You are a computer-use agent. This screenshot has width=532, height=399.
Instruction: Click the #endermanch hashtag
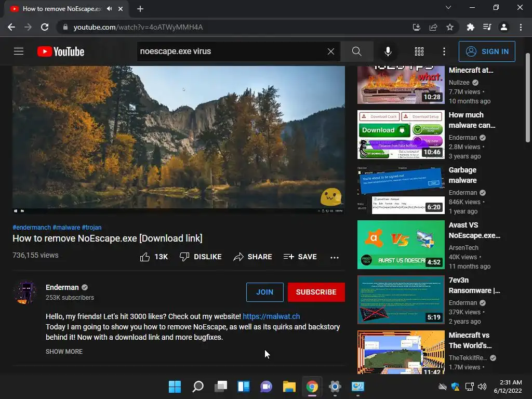pos(32,228)
